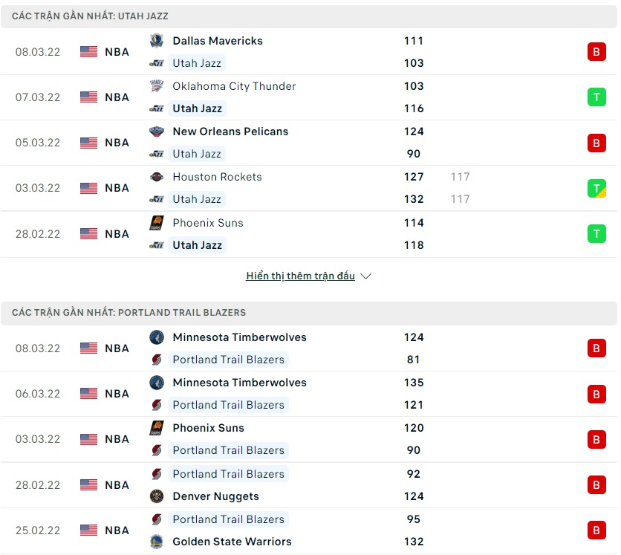
Task: Click the Golden State Warriors logo
Action: tap(156, 542)
